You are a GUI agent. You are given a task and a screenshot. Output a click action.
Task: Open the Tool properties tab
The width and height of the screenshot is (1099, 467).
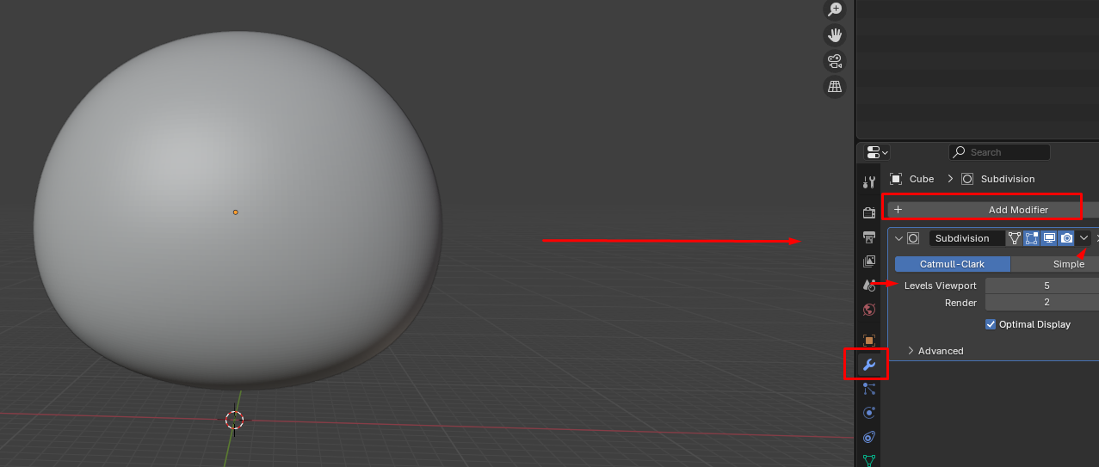pyautogui.click(x=869, y=182)
